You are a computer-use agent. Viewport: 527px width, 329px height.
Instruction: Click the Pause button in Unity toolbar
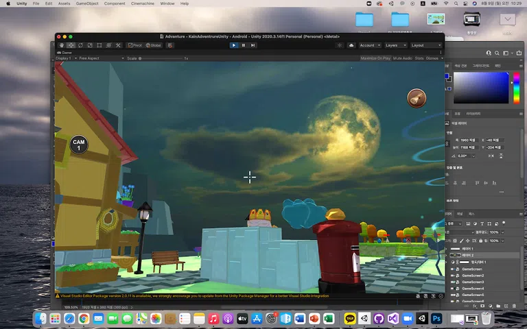click(243, 45)
